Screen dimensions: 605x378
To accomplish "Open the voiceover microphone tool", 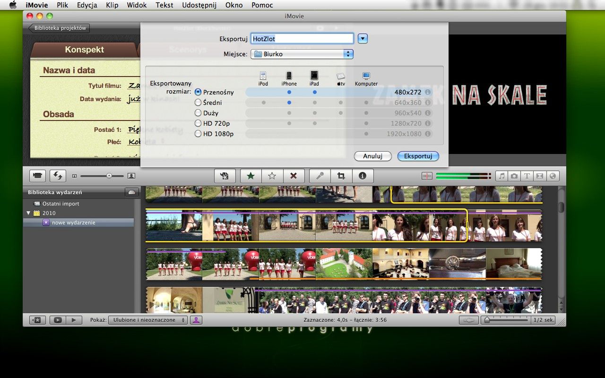I will [320, 176].
